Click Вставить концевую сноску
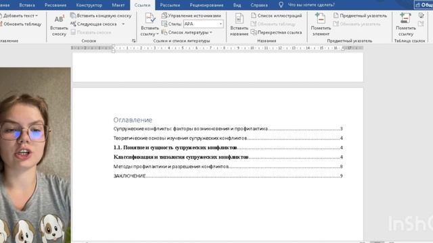The width and height of the screenshot is (433, 243). point(101,16)
